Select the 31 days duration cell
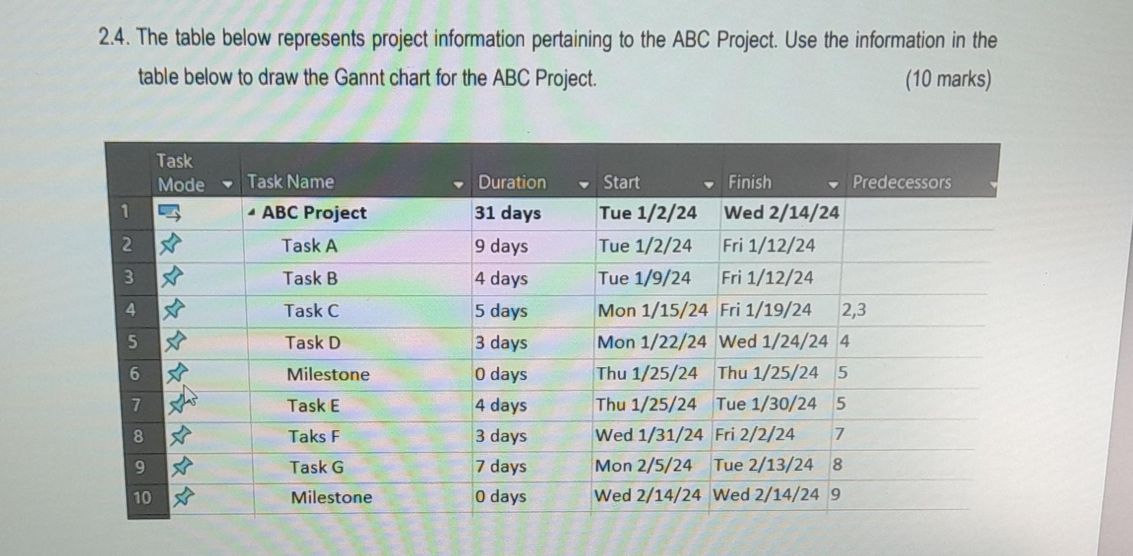This screenshot has width=1133, height=556. (507, 214)
